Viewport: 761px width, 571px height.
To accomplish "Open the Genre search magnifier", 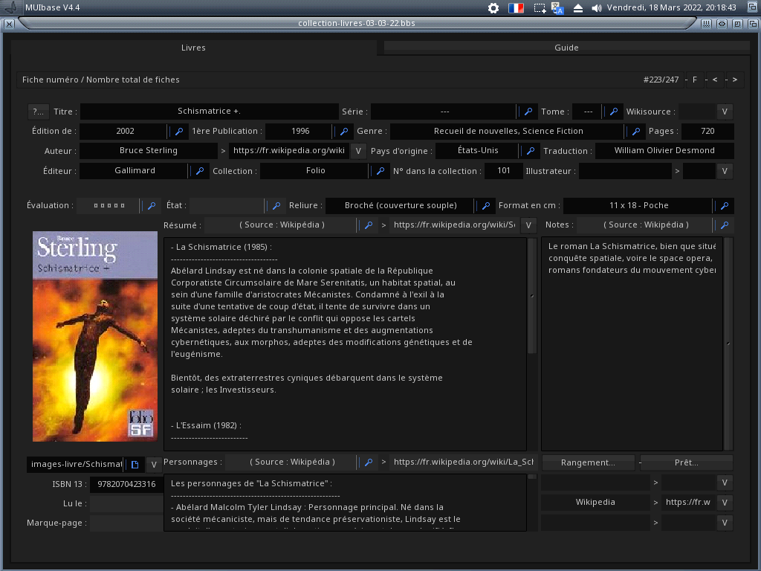I will (636, 131).
